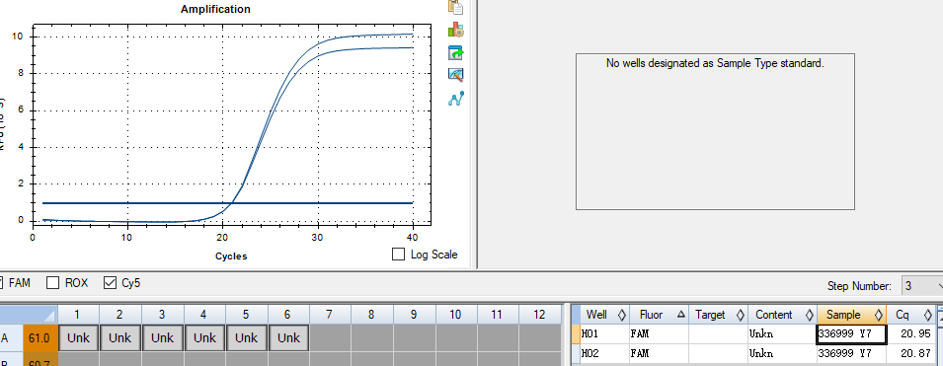Image resolution: width=943 pixels, height=366 pixels.
Task: Select plate column 10 header
Action: pos(456,315)
